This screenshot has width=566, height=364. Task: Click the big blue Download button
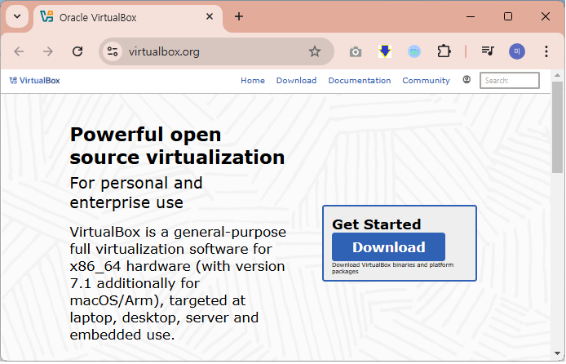(x=388, y=247)
